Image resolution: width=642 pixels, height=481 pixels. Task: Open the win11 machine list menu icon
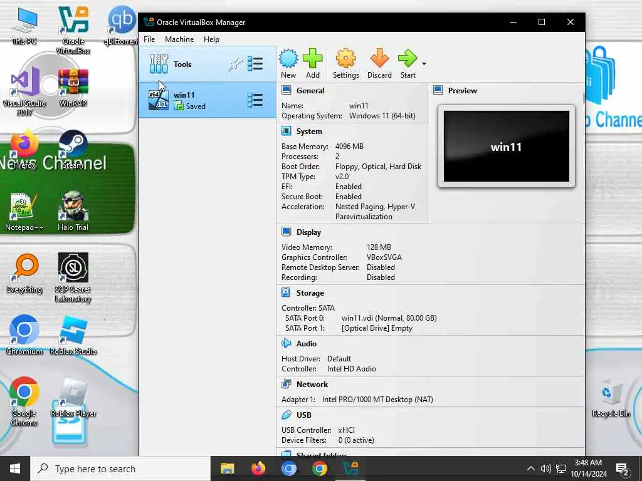click(255, 100)
